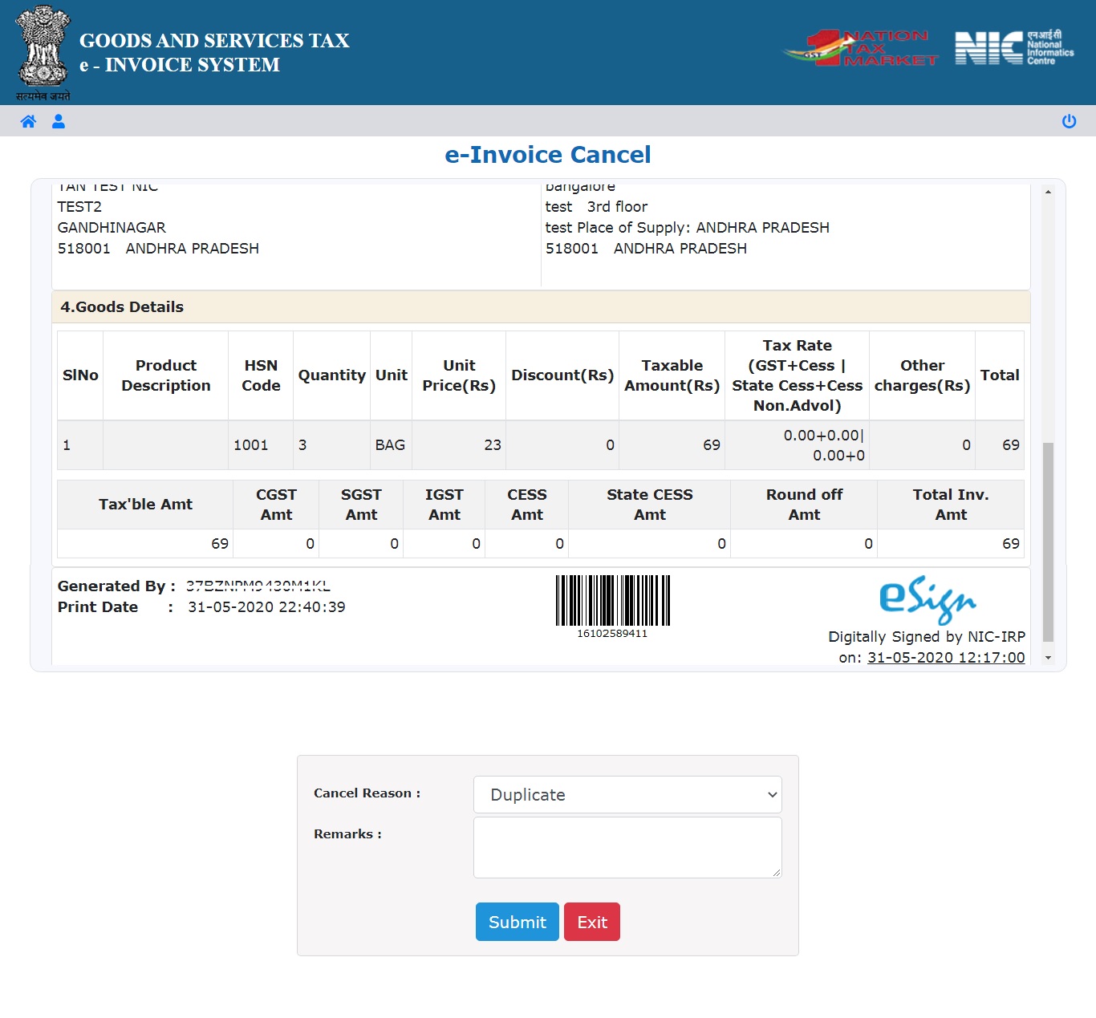The width and height of the screenshot is (1096, 1018).
Task: Log out using power icon
Action: 1069,121
